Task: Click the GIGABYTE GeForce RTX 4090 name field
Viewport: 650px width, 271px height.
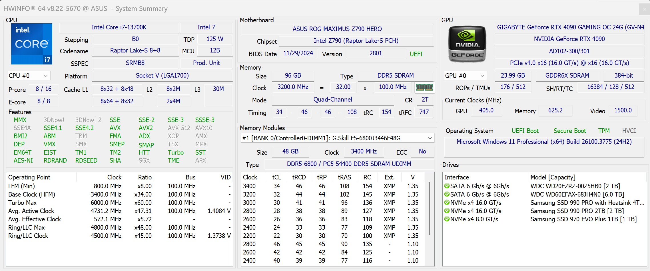Action: [569, 27]
